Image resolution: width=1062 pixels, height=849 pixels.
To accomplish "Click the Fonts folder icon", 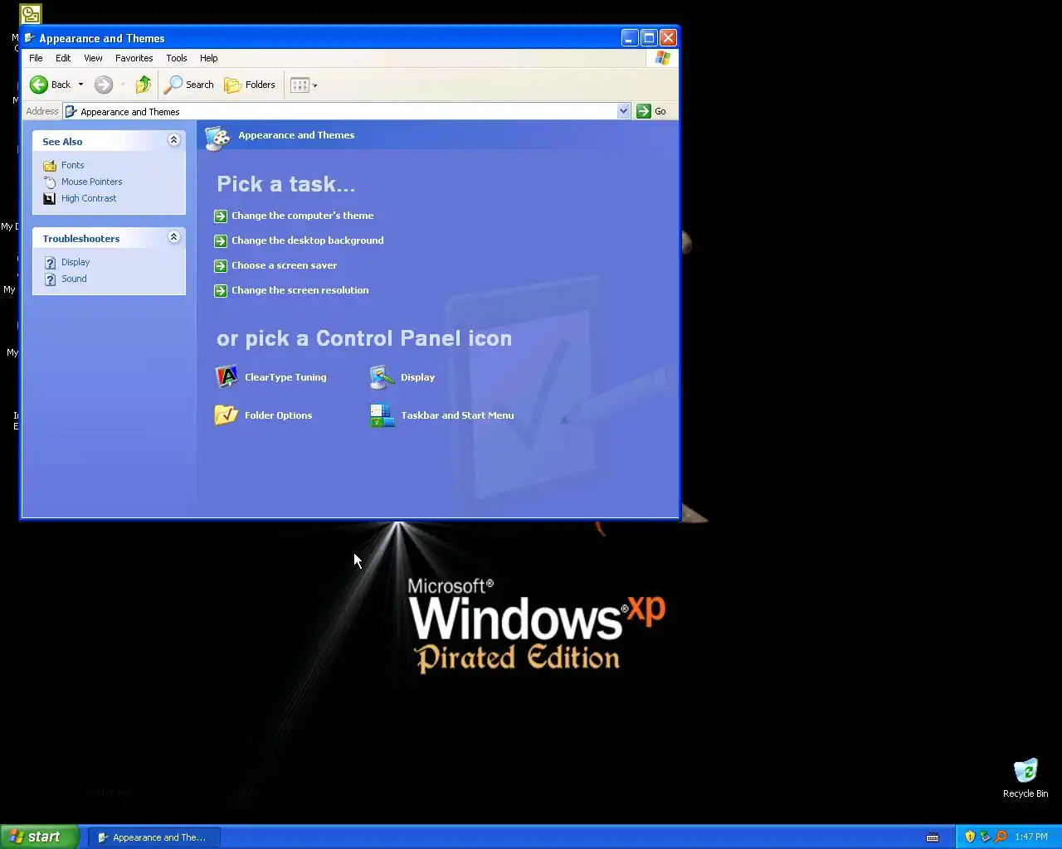I will [x=50, y=165].
